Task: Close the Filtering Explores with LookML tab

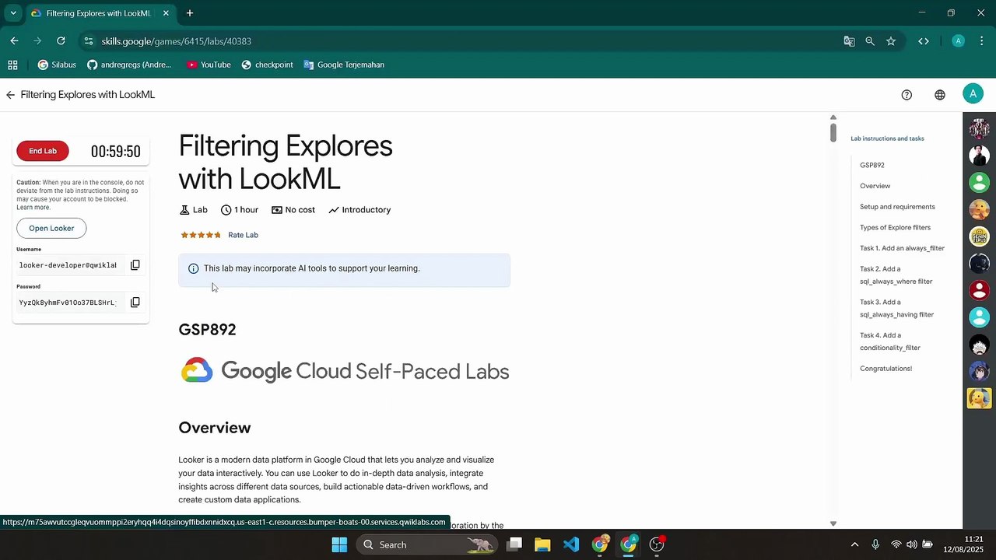Action: (166, 13)
